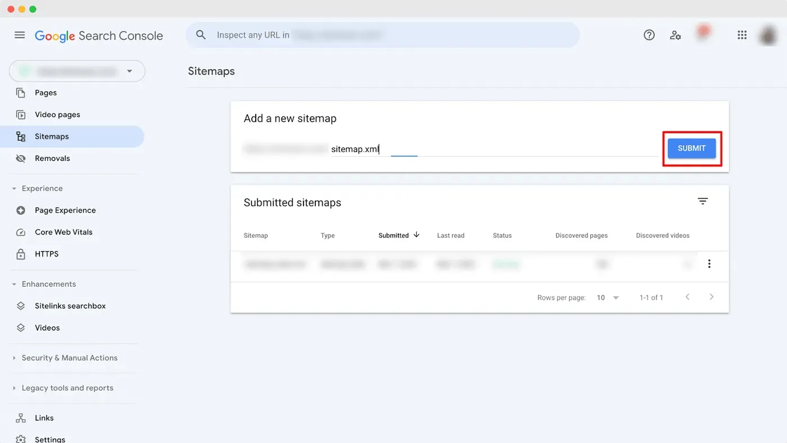Click the Pages icon in sidebar
This screenshot has width=787, height=443.
click(21, 93)
